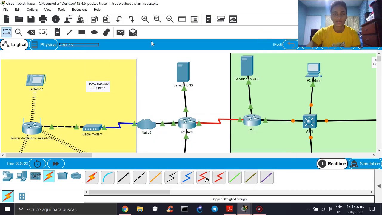This screenshot has width=382, height=215.
Task: Click the Print icon
Action: click(x=43, y=19)
